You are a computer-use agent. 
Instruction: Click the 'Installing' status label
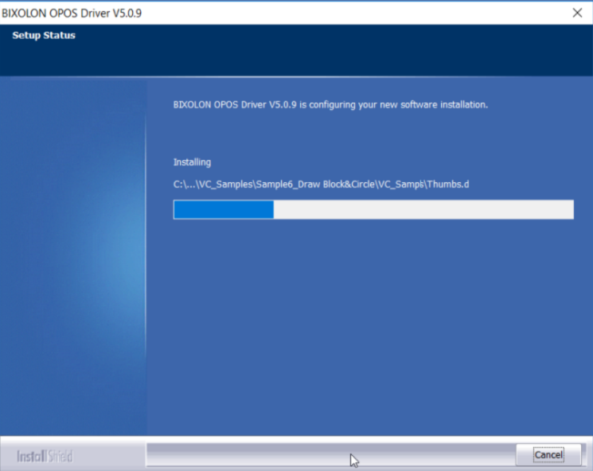(192, 162)
